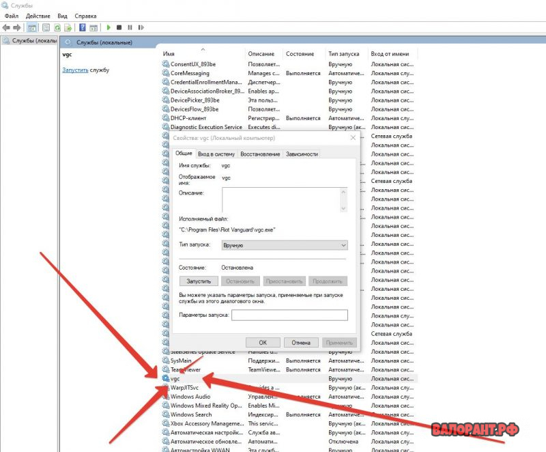Click gear icon of DevicesFlow_893be service
This screenshot has width=546, height=452.
tap(166, 109)
